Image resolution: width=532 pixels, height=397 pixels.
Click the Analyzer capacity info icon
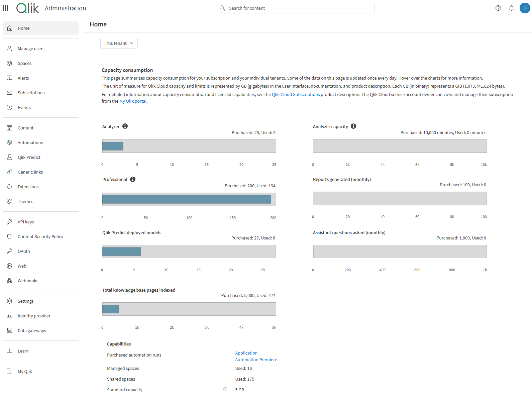[x=353, y=126]
